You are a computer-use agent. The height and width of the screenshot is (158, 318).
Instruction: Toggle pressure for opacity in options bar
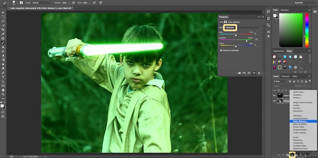73,3
